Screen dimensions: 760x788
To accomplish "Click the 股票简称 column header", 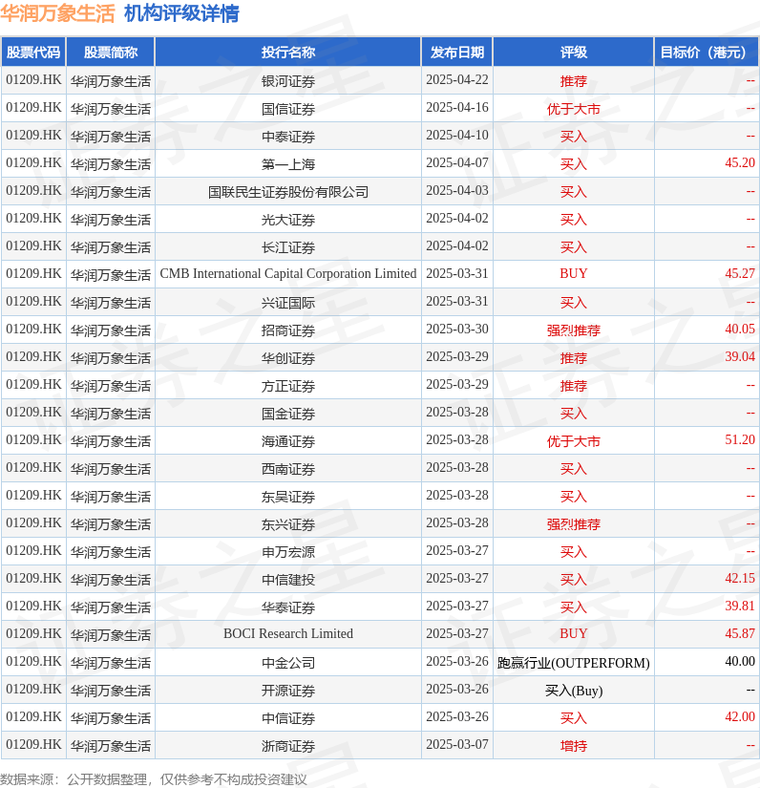I will click(111, 53).
